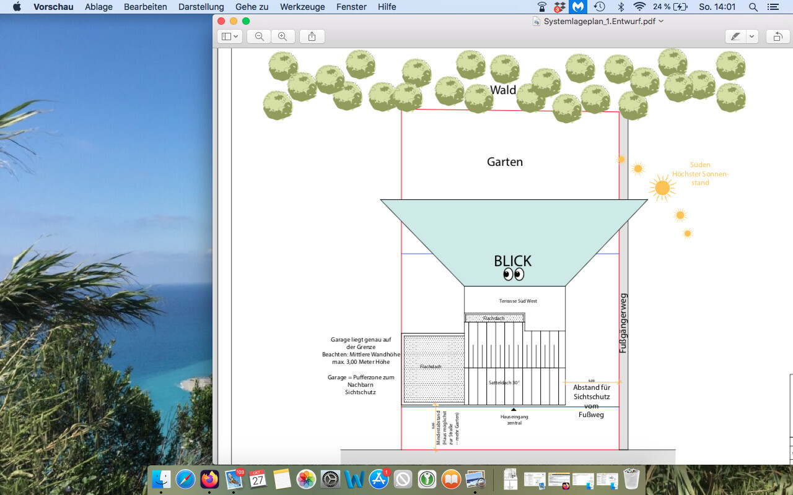Screen dimensions: 793x495
Task: Click the BLICK view cone in the plan
Action: point(513,235)
